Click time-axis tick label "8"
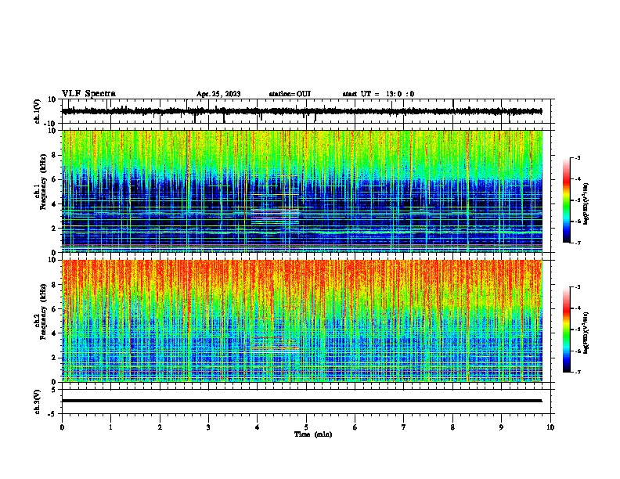This screenshot has height=479, width=620. click(452, 427)
